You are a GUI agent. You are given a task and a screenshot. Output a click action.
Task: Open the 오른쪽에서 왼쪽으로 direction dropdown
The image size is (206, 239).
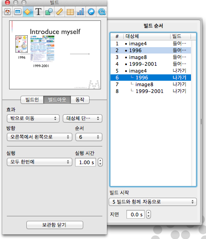[40, 137]
